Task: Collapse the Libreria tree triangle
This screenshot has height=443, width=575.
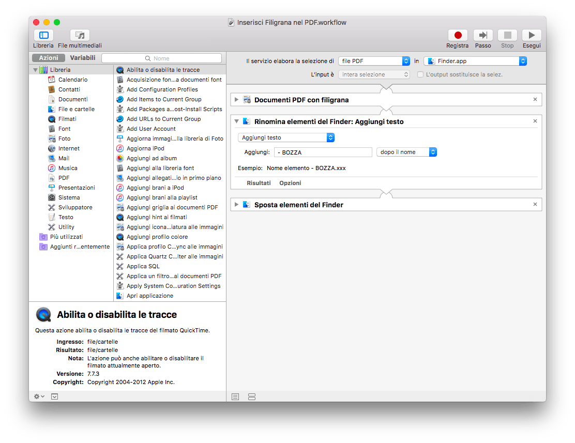Action: tap(35, 70)
